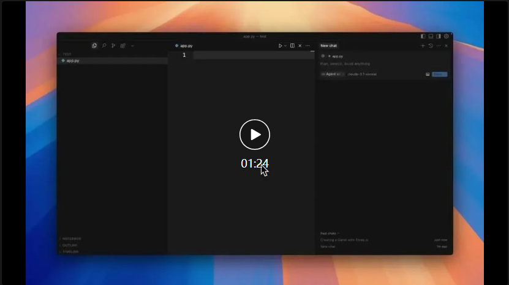Click the Split Editor icon

[292, 46]
